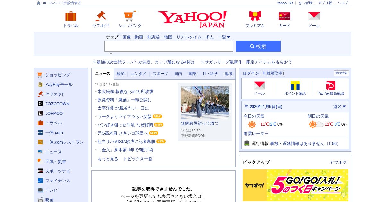This screenshot has height=202, width=385.
Task: Click the calendar icon next to 2020年1月5日
Action: pos(246,106)
